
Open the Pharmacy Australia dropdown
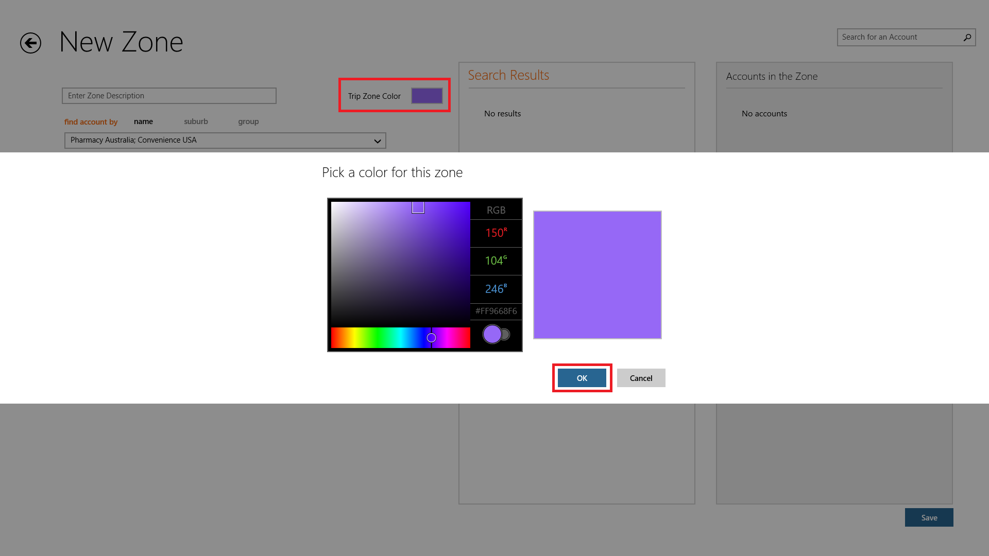pos(377,141)
